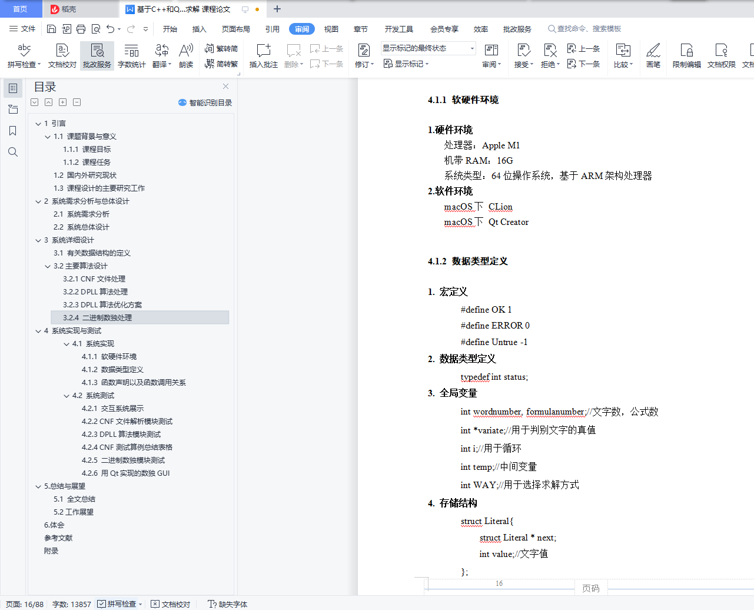
Task: Collapse the 1.1 课题背景与意义 chevron
Action: pos(48,137)
